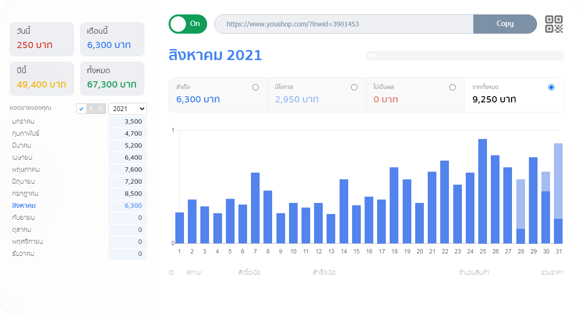The height and width of the screenshot is (314, 578).
Task: Click the exclamation mark filter icon
Action: pos(91,109)
